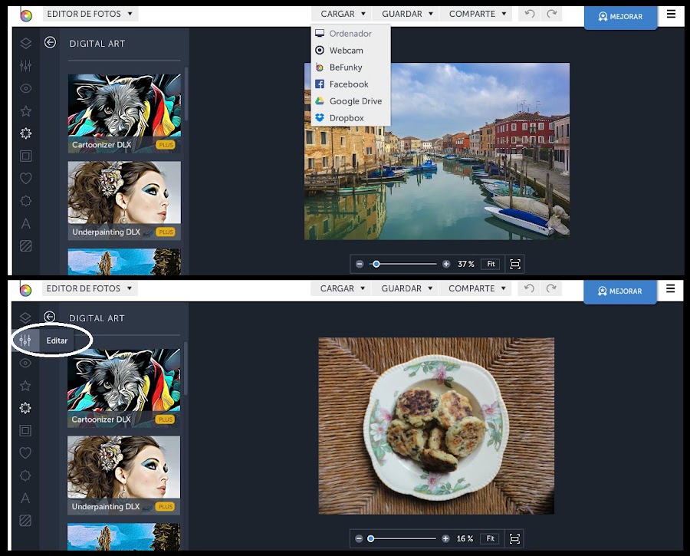Viewport: 690px width, 556px height.
Task: Apply Underpainting DLX effect in food-photo editor
Action: 123,475
